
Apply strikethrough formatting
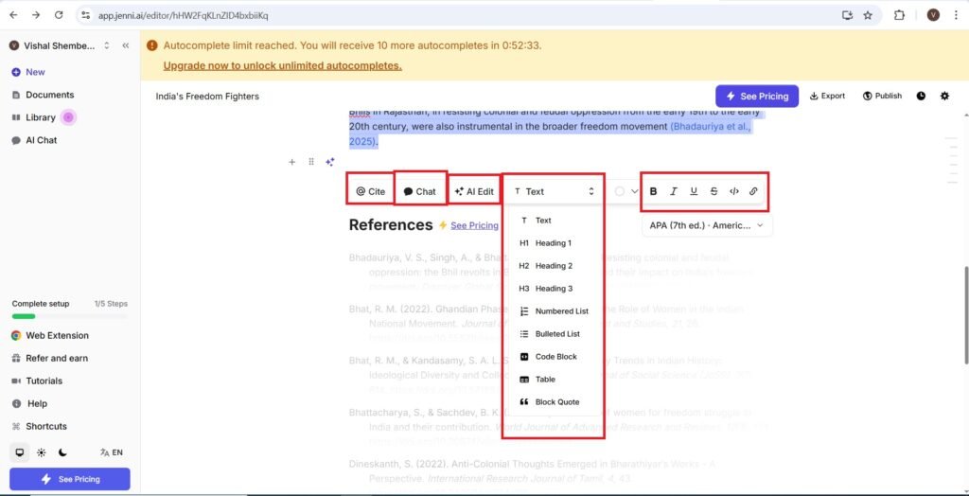[714, 191]
